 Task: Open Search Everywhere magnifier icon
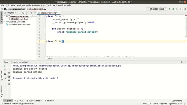185,9
